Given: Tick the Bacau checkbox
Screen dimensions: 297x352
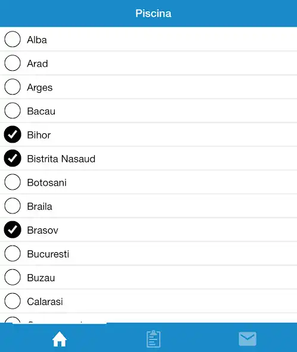Looking at the screenshot, I should tap(12, 111).
